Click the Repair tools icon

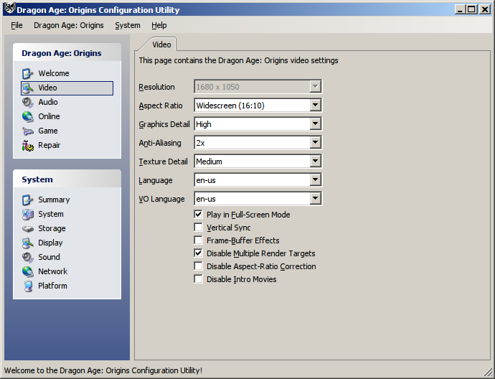(x=28, y=146)
